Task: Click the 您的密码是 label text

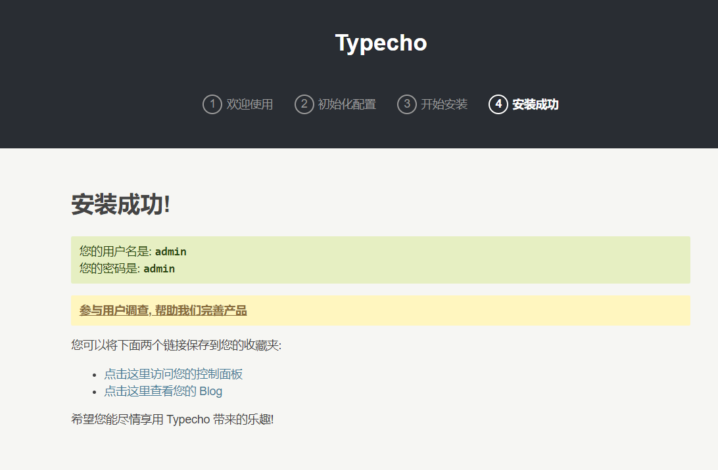Action: 109,268
